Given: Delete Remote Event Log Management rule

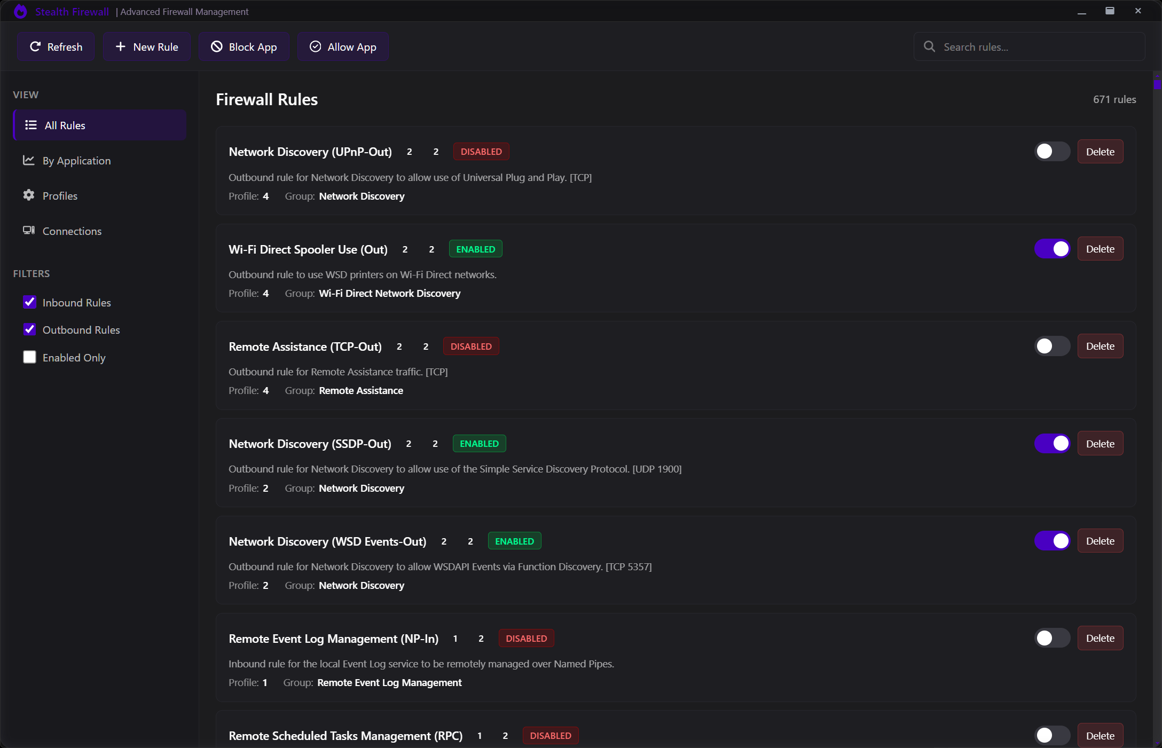Looking at the screenshot, I should pos(1100,639).
